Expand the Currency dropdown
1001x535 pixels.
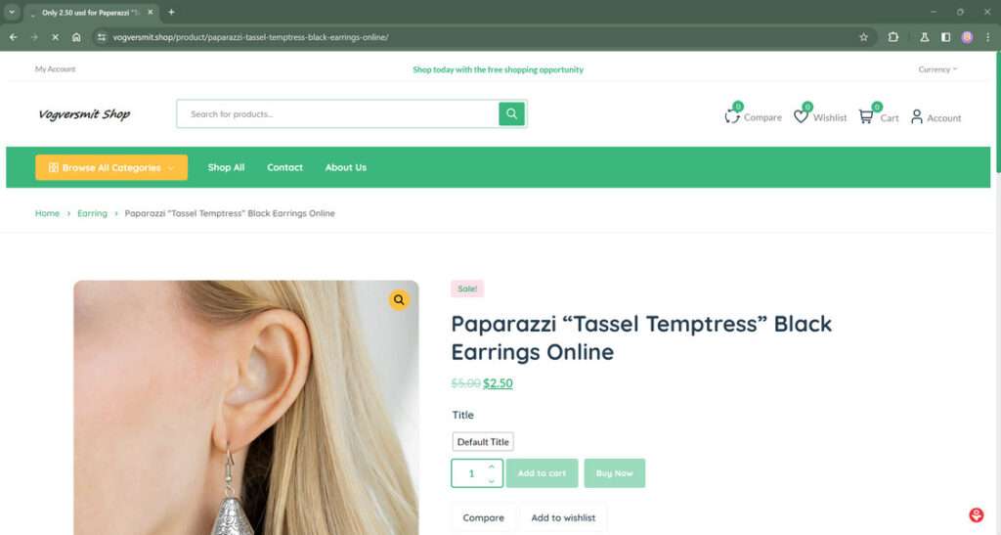click(x=937, y=68)
